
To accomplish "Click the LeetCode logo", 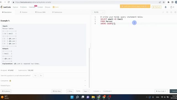I will (6, 7).
